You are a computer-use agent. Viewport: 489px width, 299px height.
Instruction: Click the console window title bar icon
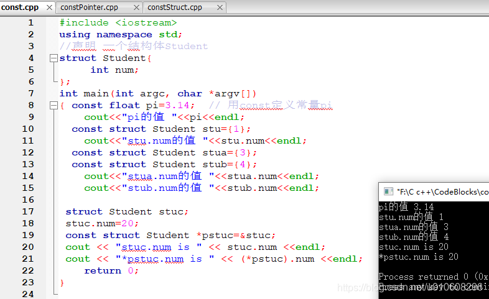pos(388,191)
